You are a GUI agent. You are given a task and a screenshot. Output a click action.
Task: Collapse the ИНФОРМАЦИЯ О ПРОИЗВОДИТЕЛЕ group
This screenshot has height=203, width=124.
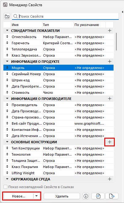(x=7, y=99)
